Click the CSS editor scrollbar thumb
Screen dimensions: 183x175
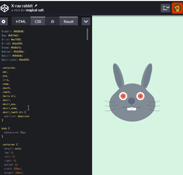click(87, 34)
